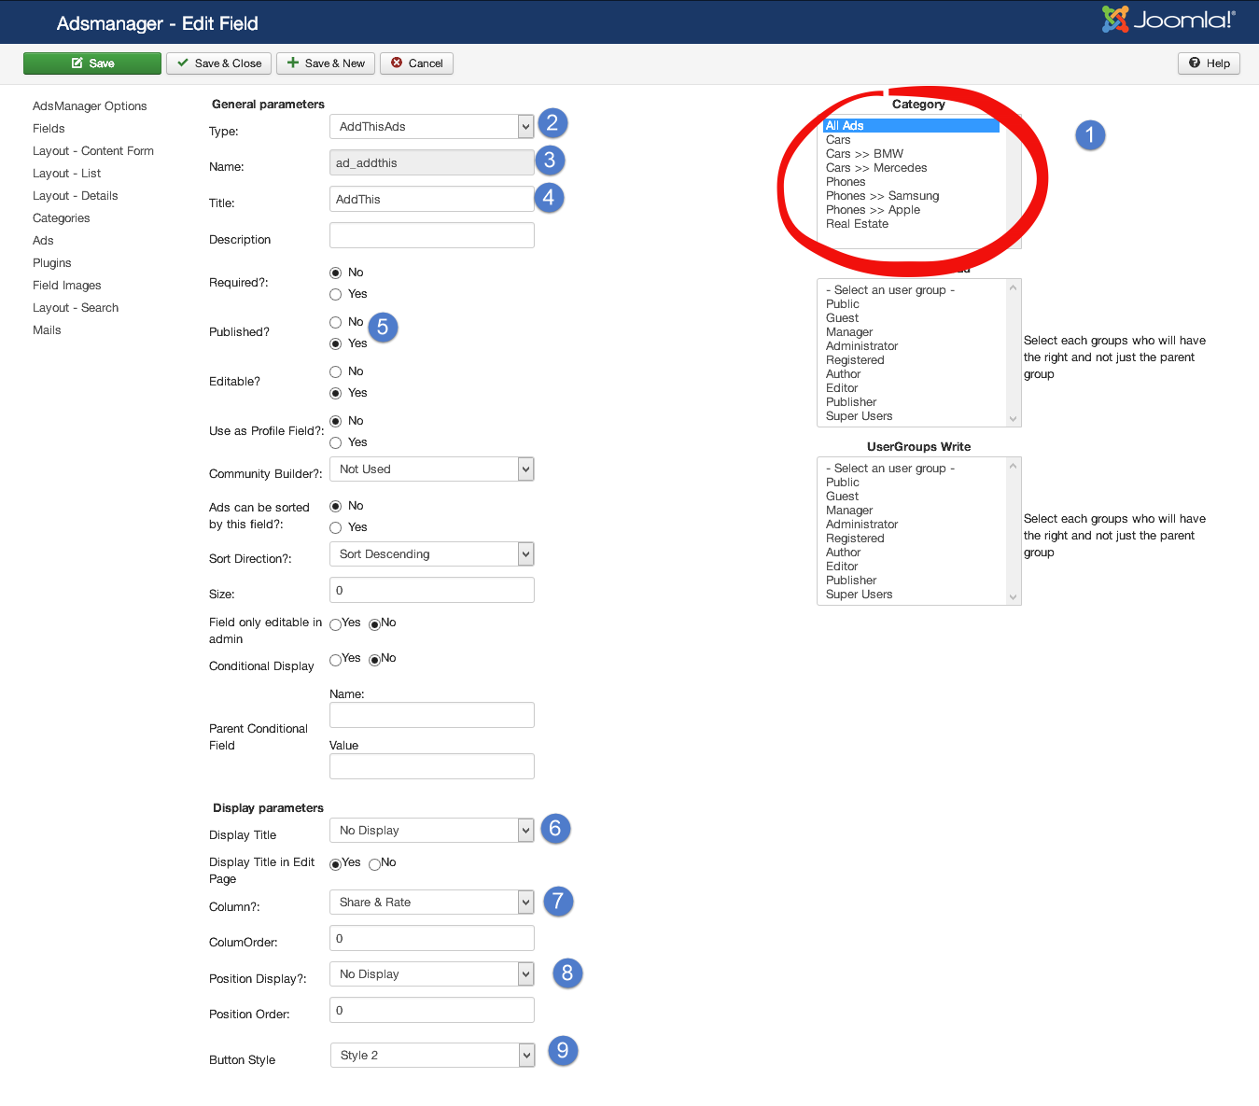1259x1106 pixels.
Task: Select Cars >> BMW in Category list
Action: (864, 154)
